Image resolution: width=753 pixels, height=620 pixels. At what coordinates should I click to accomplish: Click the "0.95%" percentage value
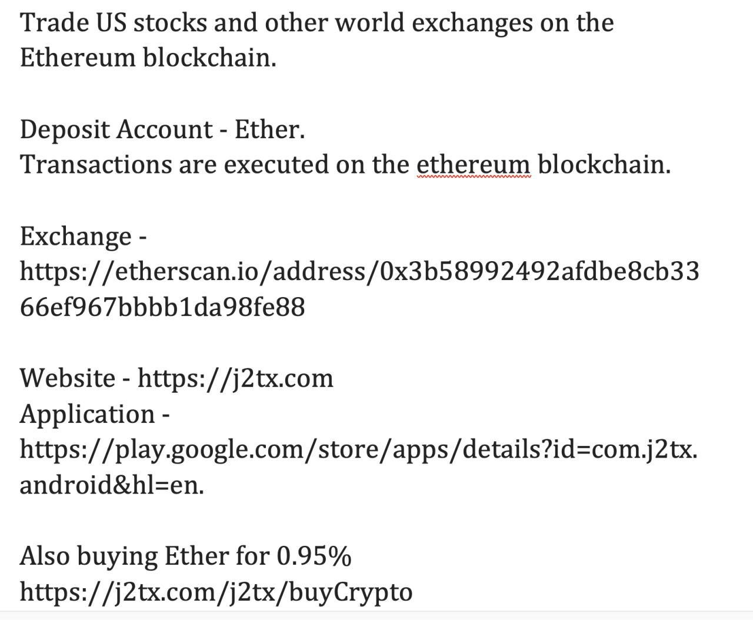pos(314,556)
